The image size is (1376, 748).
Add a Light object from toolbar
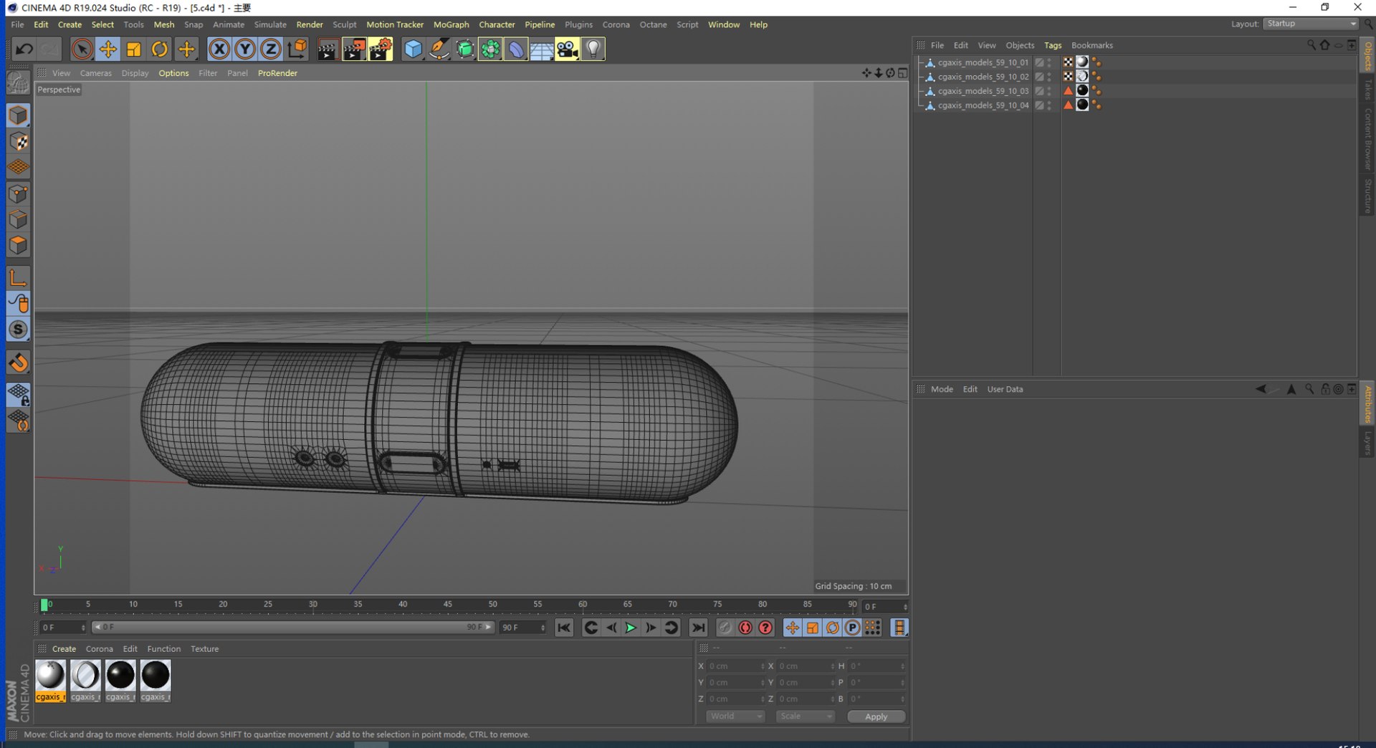pos(593,49)
